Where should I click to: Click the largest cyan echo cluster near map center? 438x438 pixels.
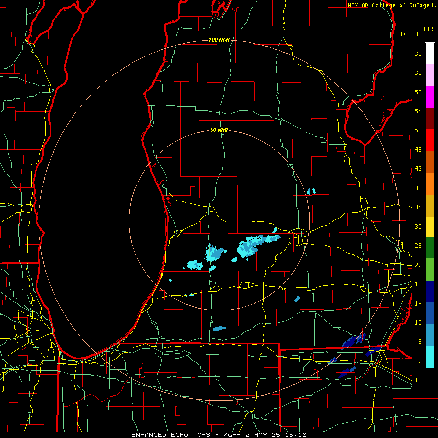pos(259,245)
